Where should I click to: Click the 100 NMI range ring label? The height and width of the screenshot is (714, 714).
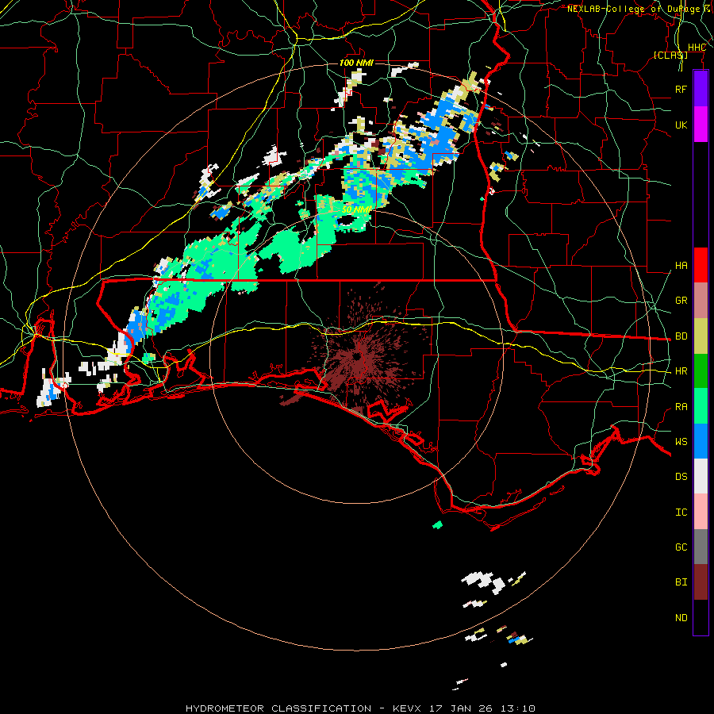tap(356, 63)
